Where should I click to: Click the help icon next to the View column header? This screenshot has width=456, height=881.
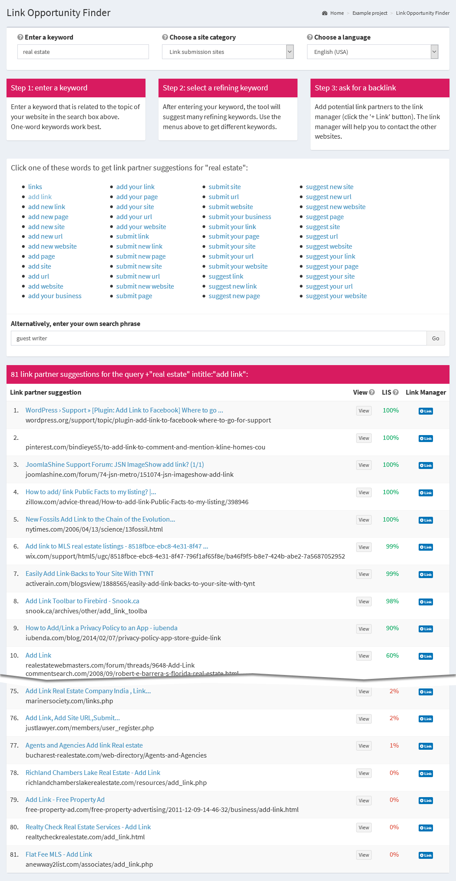coord(372,392)
